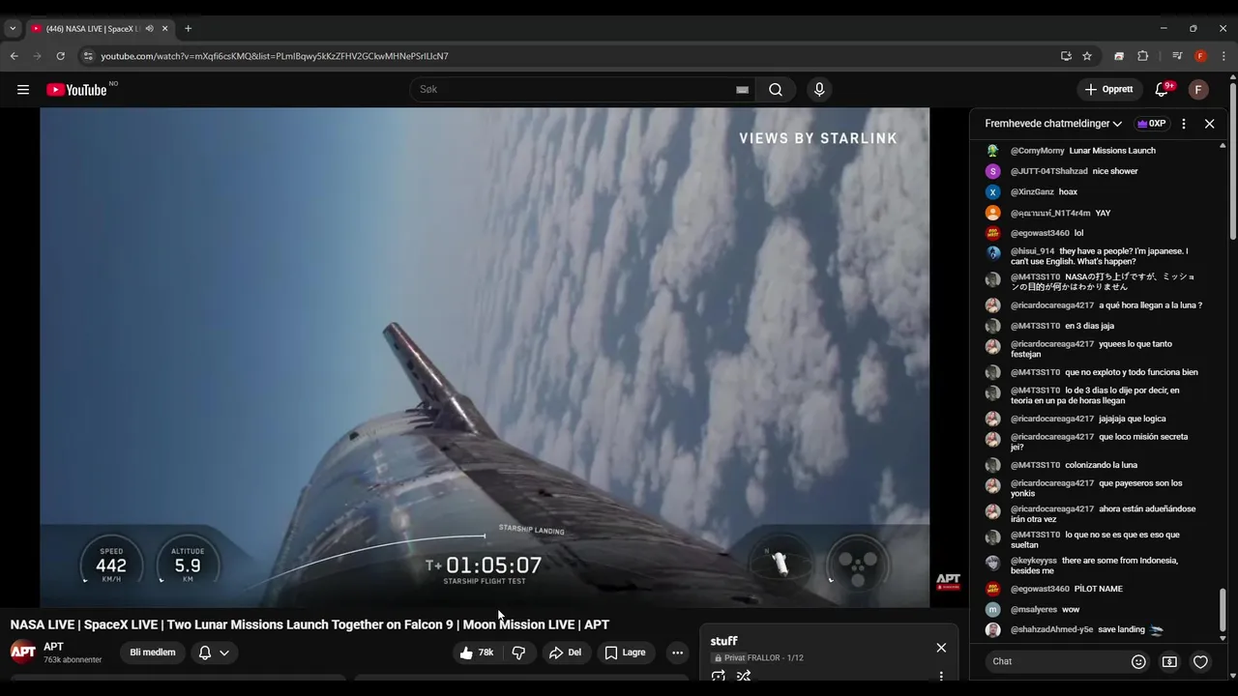Send a Super Chat using the dollar icon
The image size is (1238, 696).
pos(1169,662)
